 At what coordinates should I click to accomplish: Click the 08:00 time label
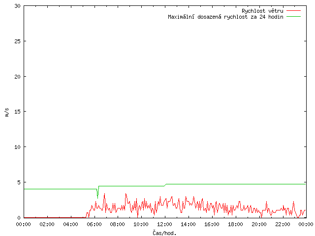(118, 224)
